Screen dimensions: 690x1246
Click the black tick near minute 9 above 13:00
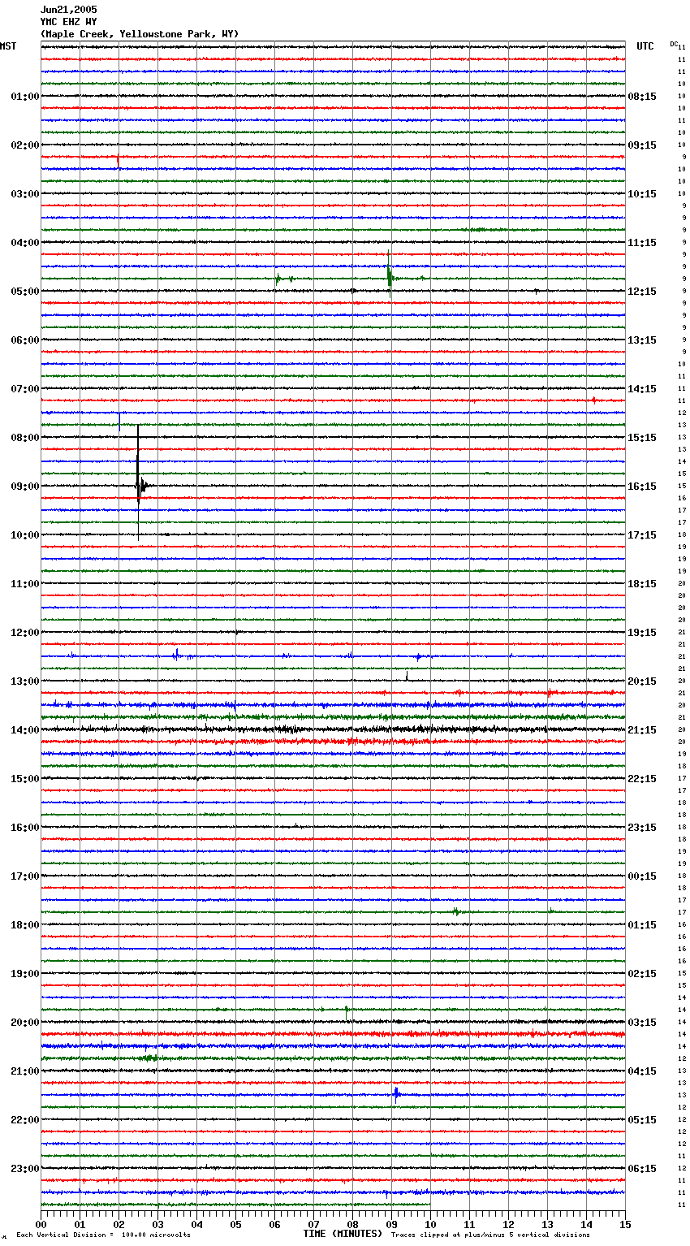point(407,675)
